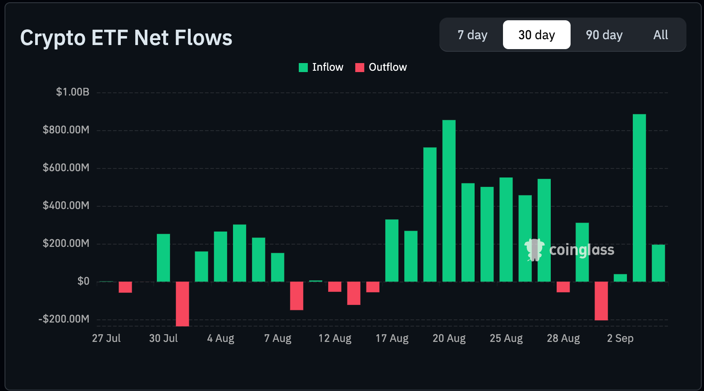The width and height of the screenshot is (704, 391).
Task: Select the tallest green bar after 2 Sep
Action: [639, 198]
